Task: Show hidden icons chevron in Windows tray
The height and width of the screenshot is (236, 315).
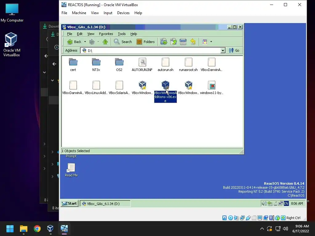Action: point(262,229)
